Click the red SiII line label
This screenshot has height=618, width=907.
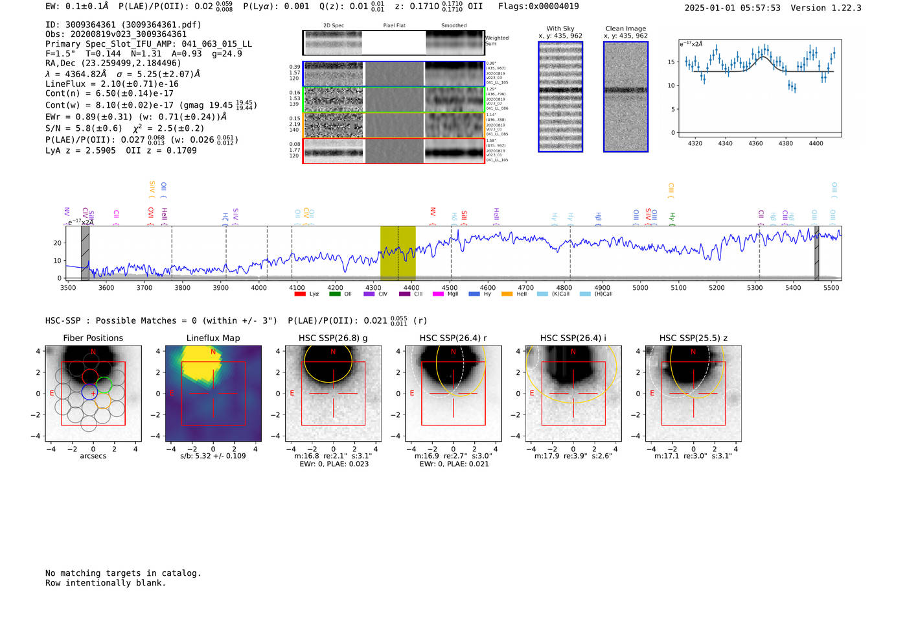point(464,217)
